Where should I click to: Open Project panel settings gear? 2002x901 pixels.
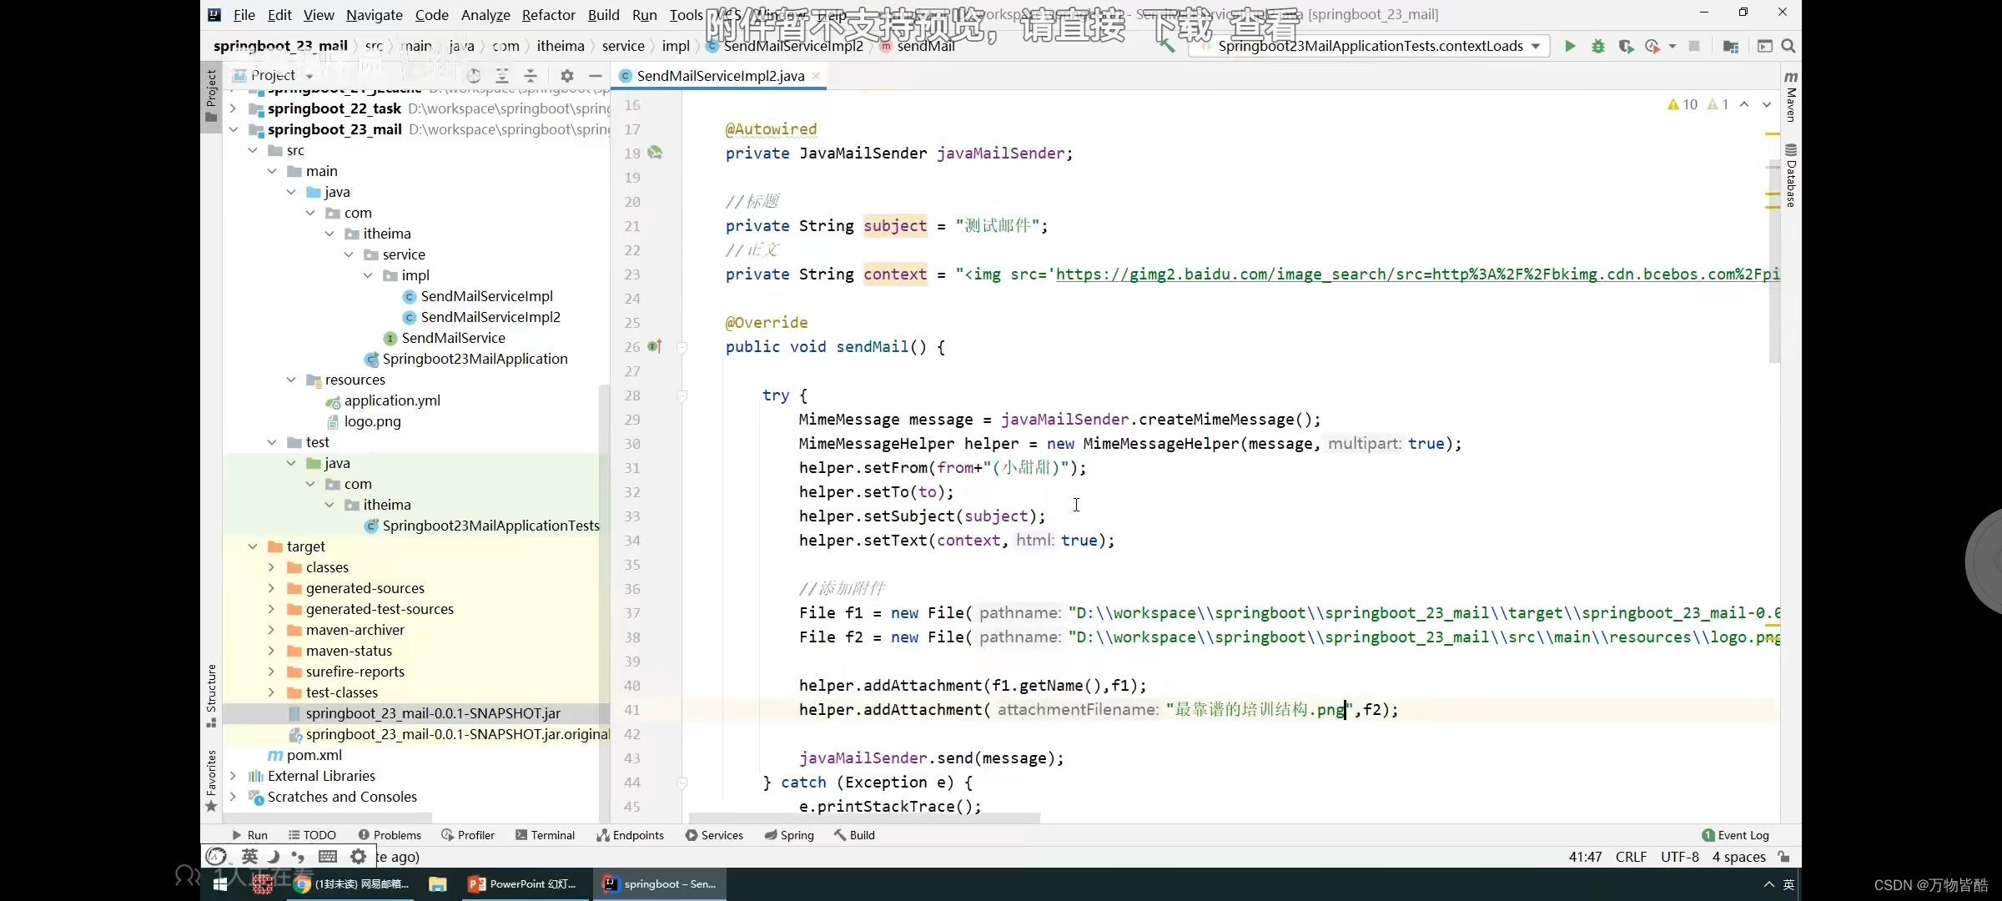click(x=567, y=75)
